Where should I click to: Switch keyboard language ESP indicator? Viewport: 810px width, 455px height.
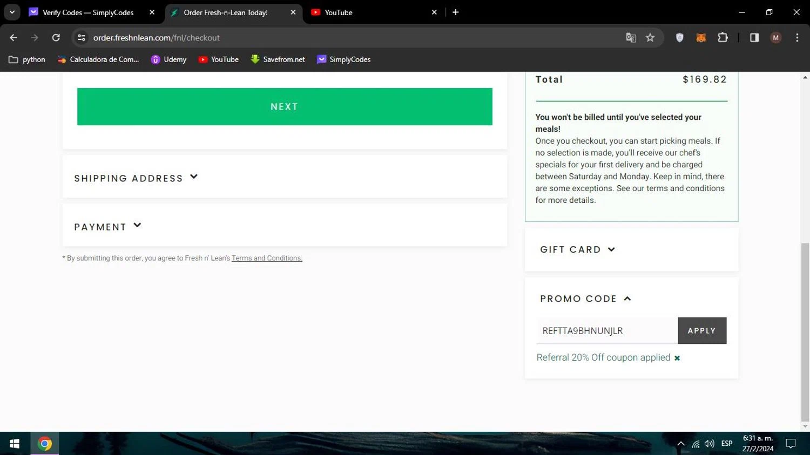[x=727, y=444]
